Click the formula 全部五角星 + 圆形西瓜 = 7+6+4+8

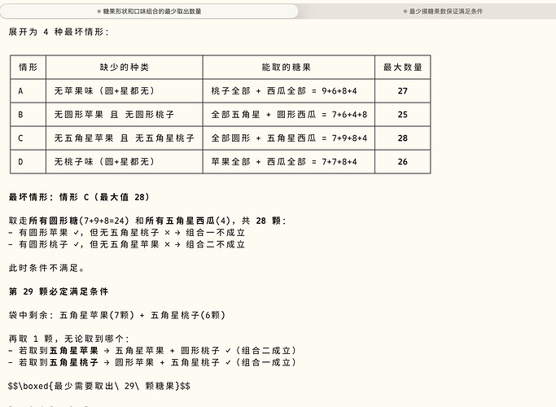point(289,115)
